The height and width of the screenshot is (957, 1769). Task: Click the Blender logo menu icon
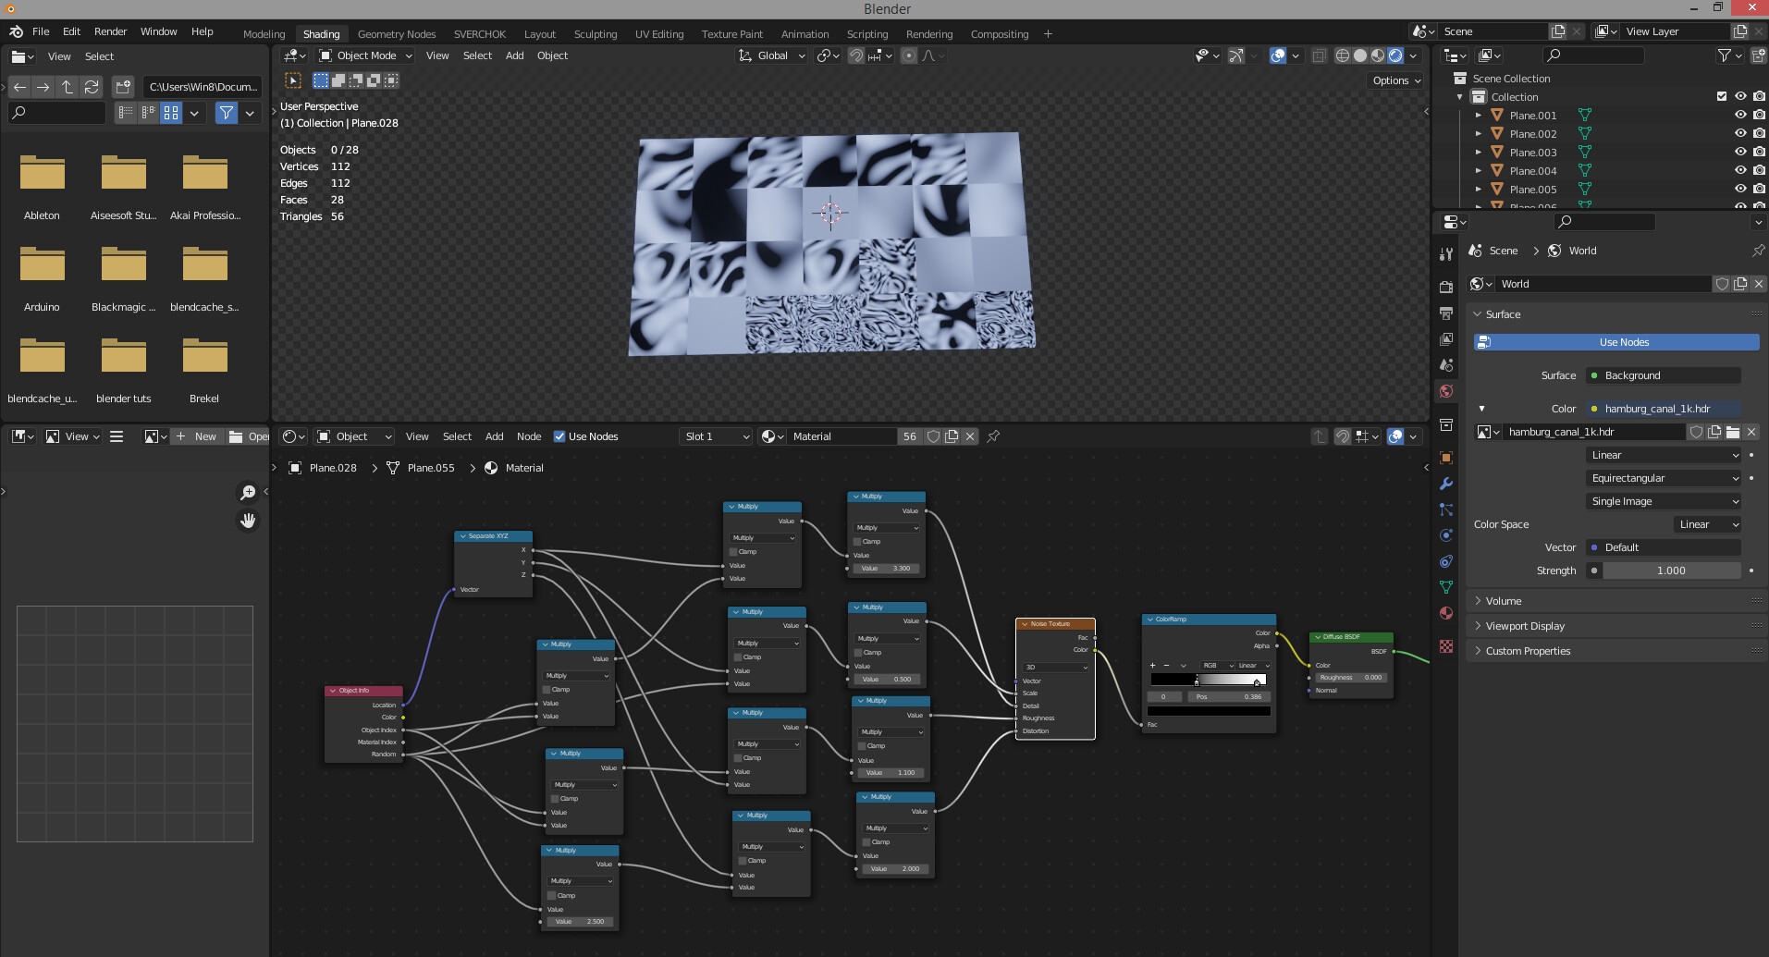pyautogui.click(x=16, y=31)
